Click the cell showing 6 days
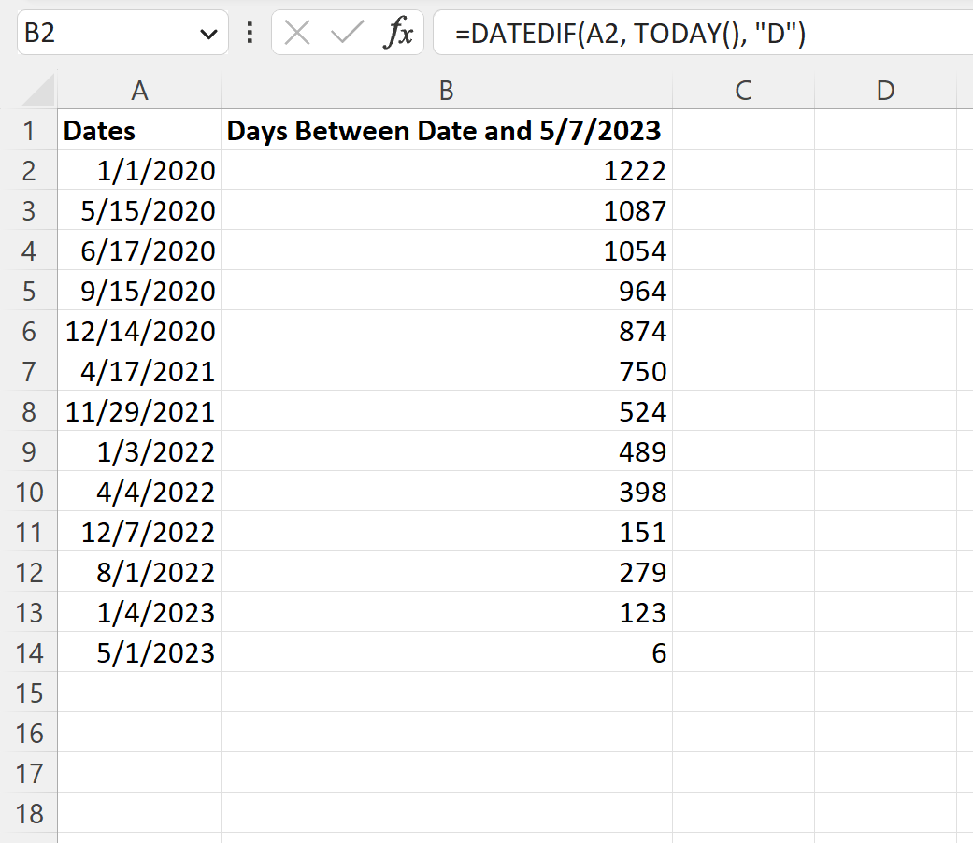 coord(447,652)
